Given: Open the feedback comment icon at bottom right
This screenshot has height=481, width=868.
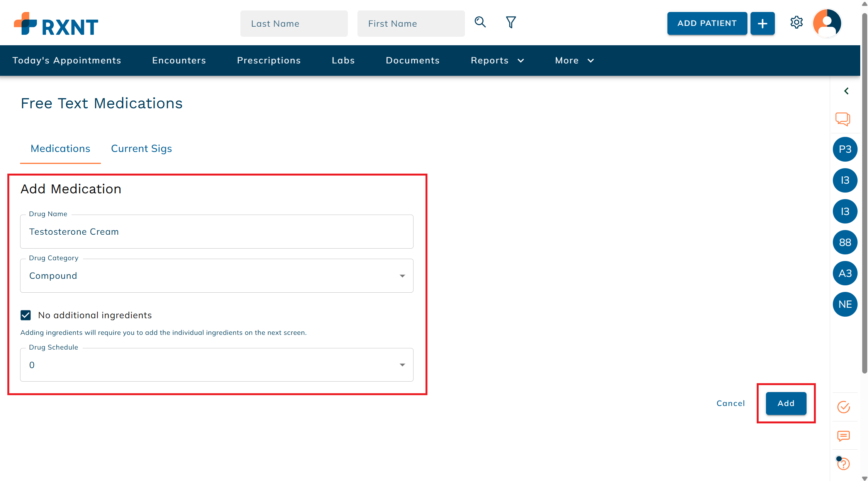Looking at the screenshot, I should click(x=843, y=436).
